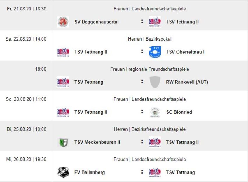Click FV Bellenberg team name
Image resolution: width=248 pixels, height=182 pixels.
pos(89,172)
